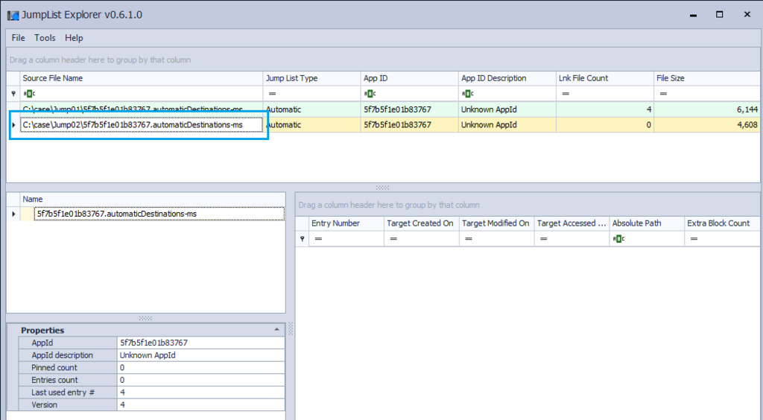Click equals filter icon under File Size
The width and height of the screenshot is (763, 420).
[x=663, y=93]
